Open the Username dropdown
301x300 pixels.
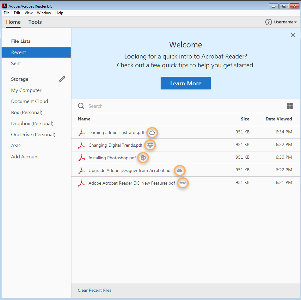[285, 22]
